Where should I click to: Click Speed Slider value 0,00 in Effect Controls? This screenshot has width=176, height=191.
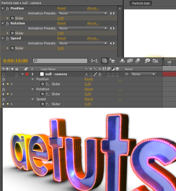[x=60, y=48]
